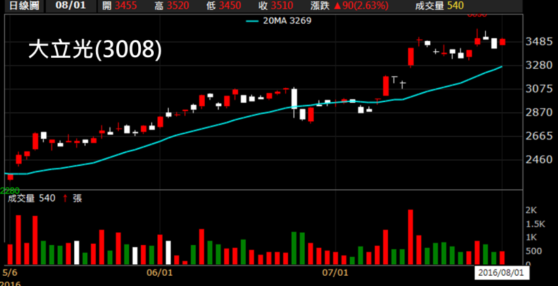Image resolution: width=558 pixels, height=286 pixels.
Task: Click the 張 unit label in volume panel
Action: (78, 198)
